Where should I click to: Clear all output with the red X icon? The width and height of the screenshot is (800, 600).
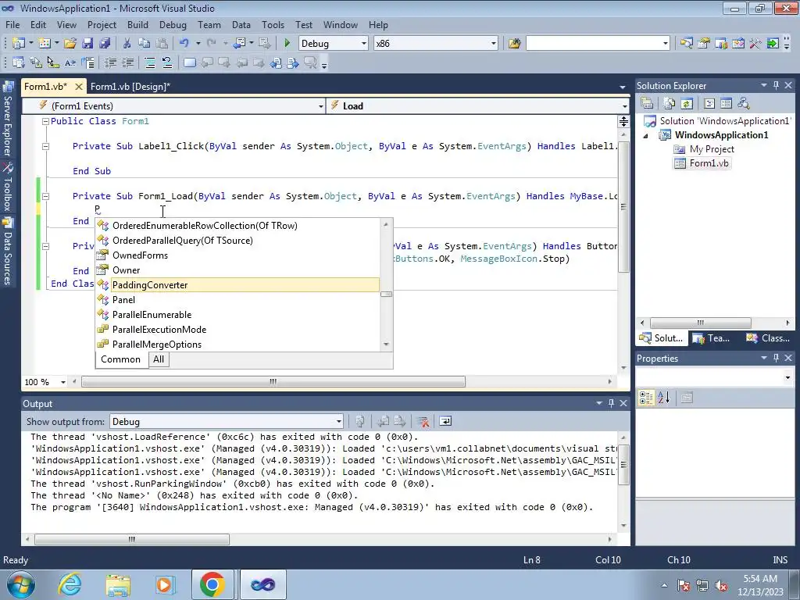(x=423, y=421)
